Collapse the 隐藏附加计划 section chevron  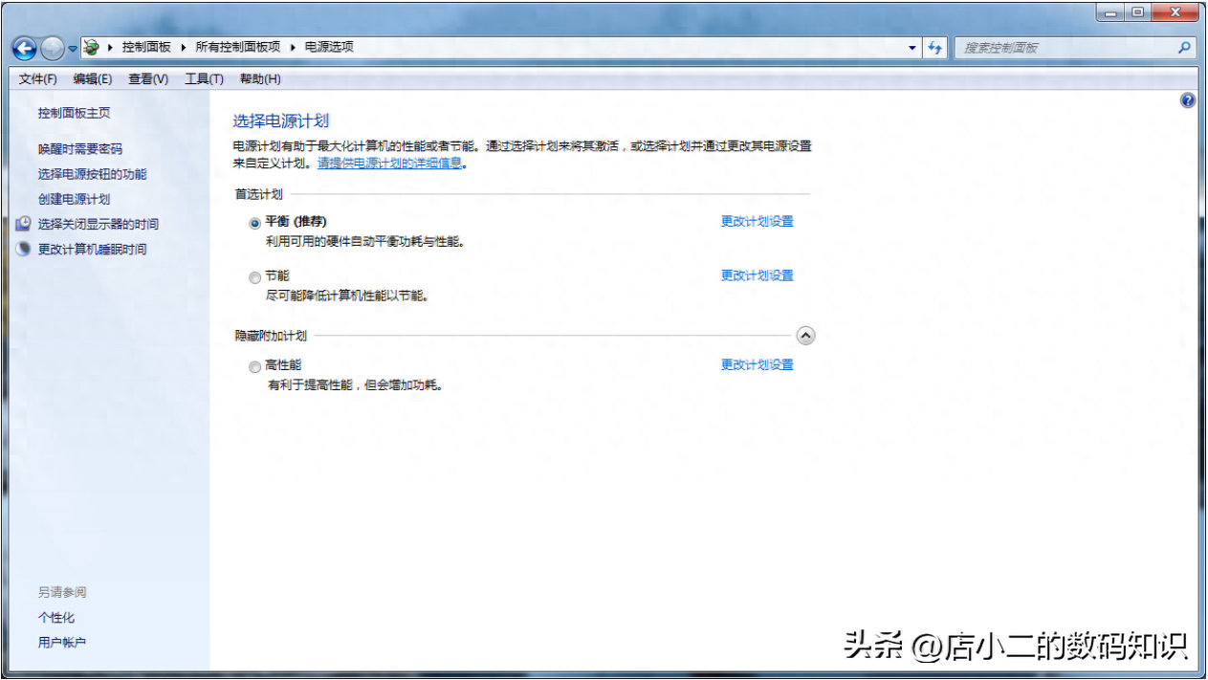click(806, 336)
